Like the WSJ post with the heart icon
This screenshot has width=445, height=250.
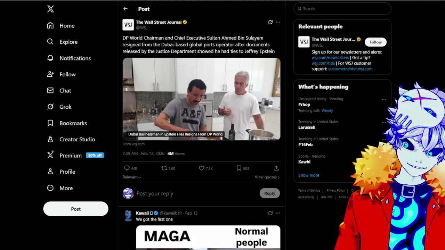202,168
